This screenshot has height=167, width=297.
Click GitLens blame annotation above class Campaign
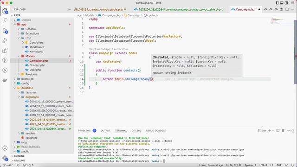[x=109, y=49]
